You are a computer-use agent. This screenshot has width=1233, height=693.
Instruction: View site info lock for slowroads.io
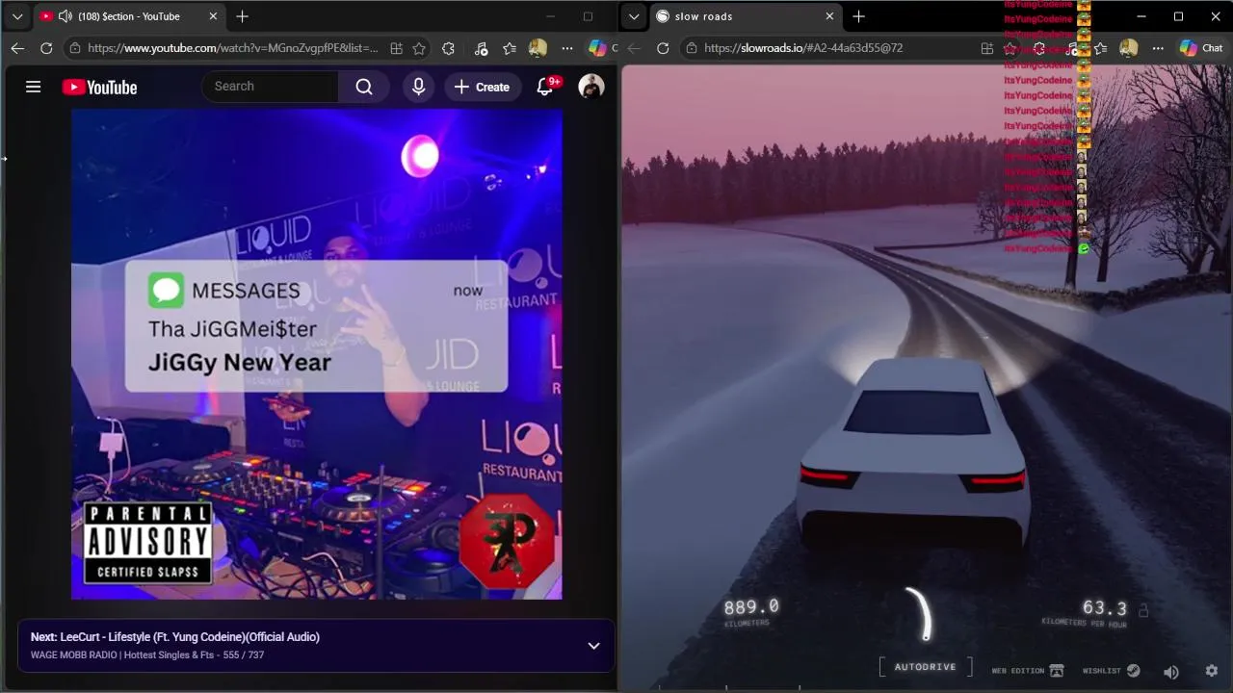692,48
